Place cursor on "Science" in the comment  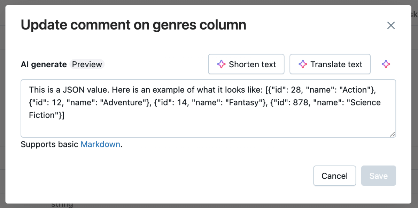(365, 102)
